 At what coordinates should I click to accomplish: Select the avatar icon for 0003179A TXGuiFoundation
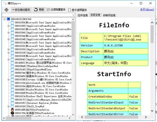click(12, 113)
